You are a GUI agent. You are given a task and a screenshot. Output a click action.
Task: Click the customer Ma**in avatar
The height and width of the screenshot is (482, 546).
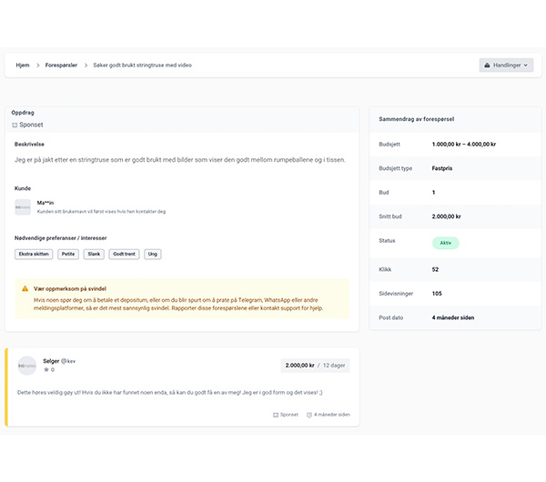[x=23, y=207]
